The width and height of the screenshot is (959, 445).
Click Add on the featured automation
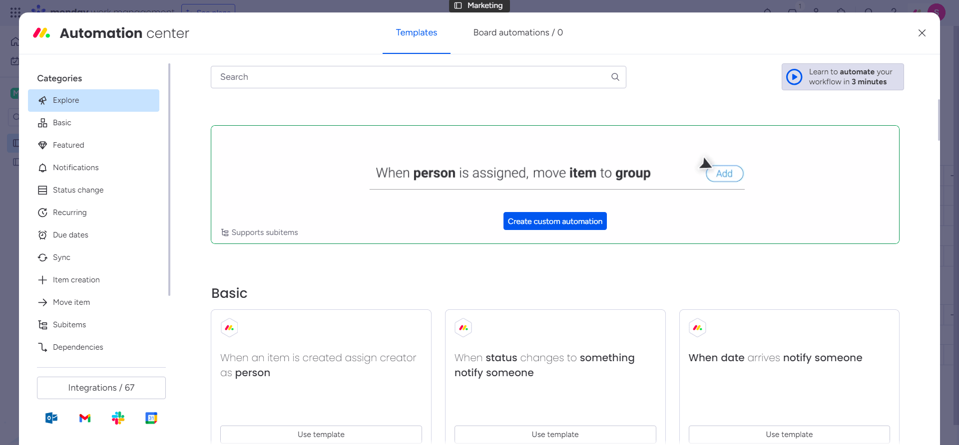[x=724, y=174]
